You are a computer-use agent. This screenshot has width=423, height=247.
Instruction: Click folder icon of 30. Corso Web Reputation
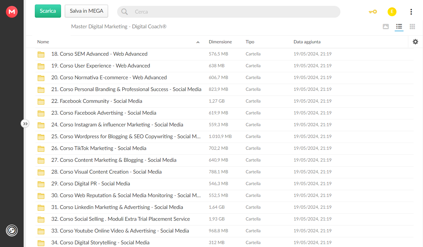(41, 196)
